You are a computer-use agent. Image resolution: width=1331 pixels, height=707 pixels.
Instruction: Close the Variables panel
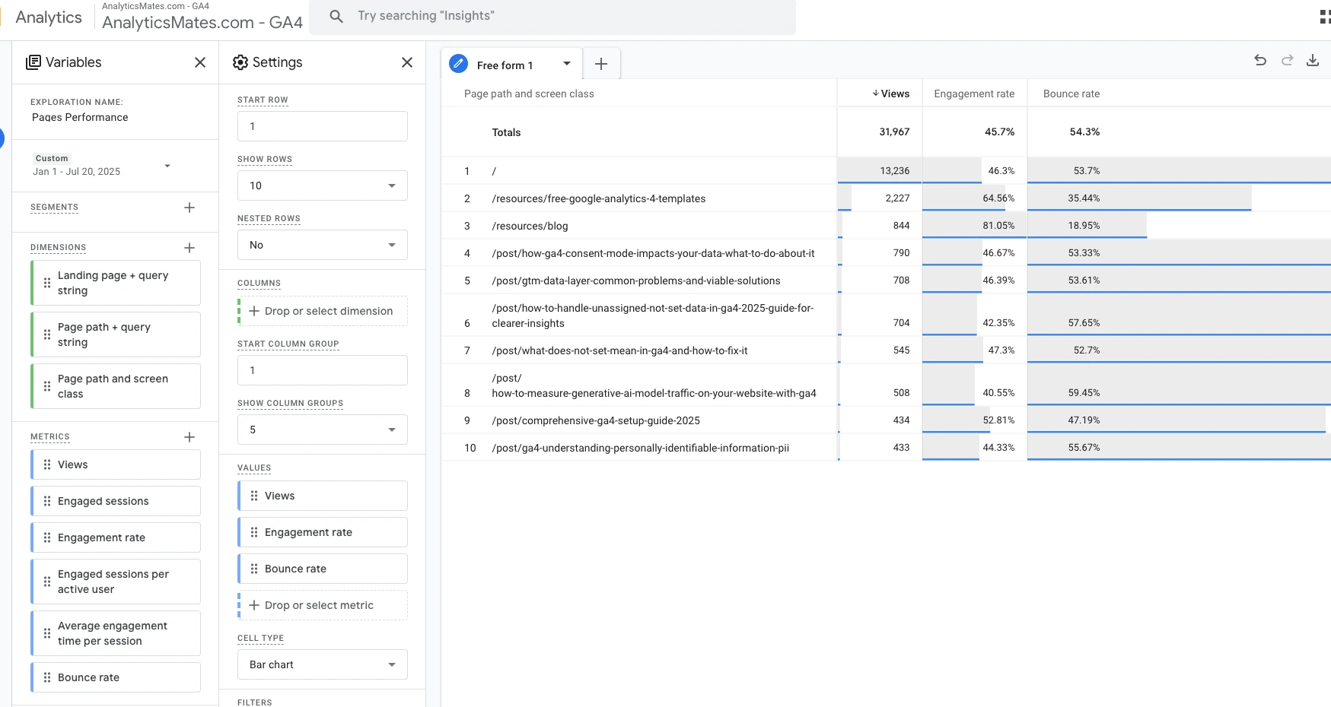click(200, 62)
